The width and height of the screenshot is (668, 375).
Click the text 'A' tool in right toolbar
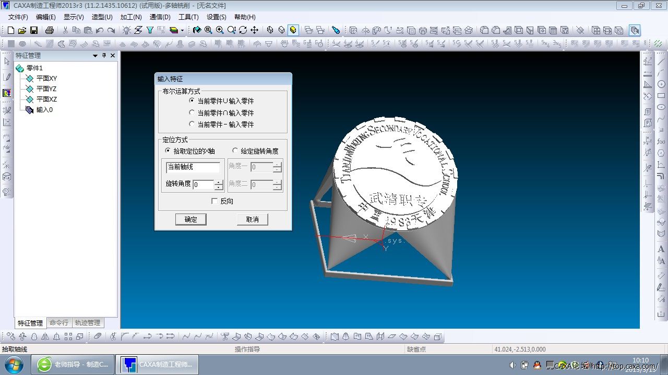(661, 249)
